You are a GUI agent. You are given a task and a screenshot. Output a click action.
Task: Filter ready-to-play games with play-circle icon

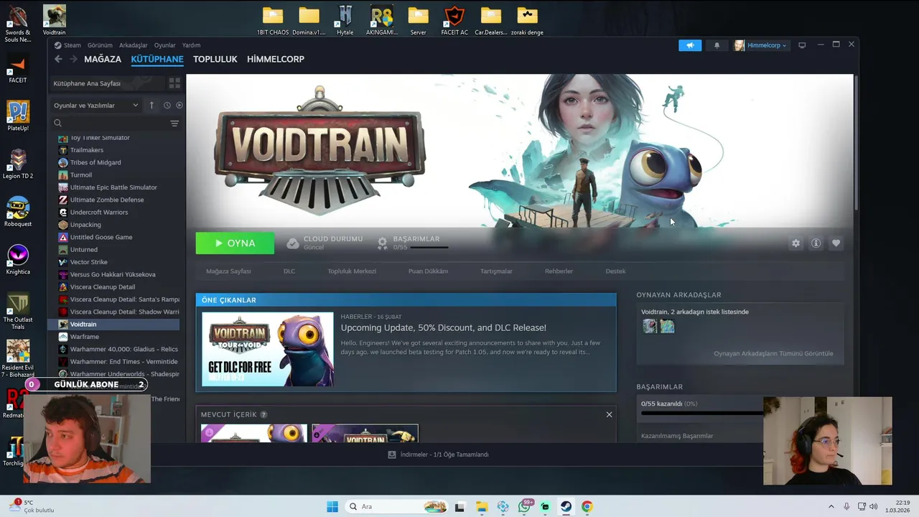click(x=179, y=106)
